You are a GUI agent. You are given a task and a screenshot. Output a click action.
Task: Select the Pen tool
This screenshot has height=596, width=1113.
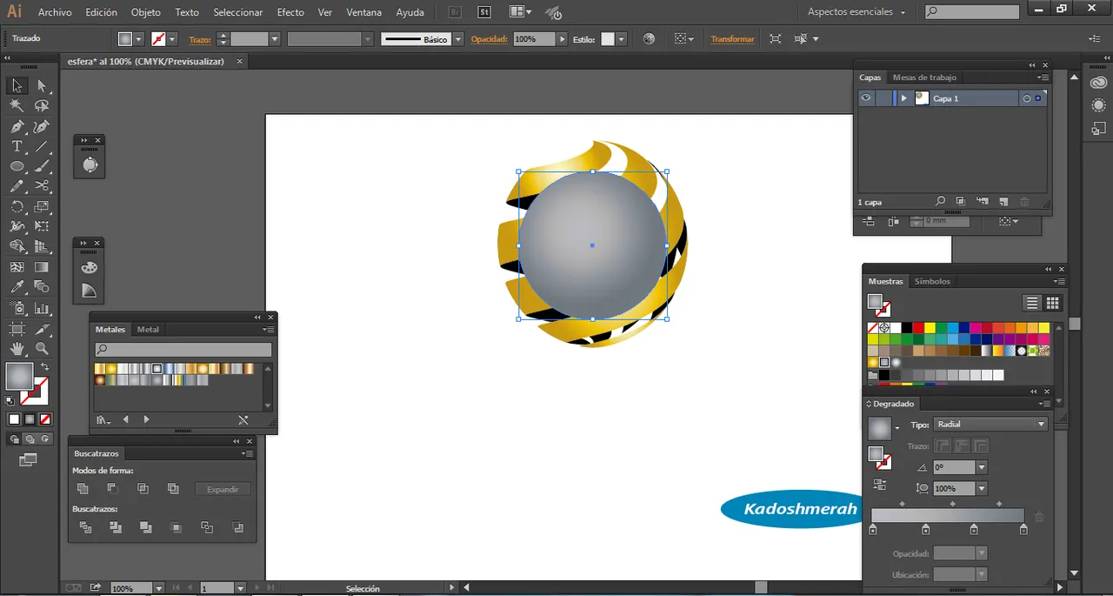17,126
